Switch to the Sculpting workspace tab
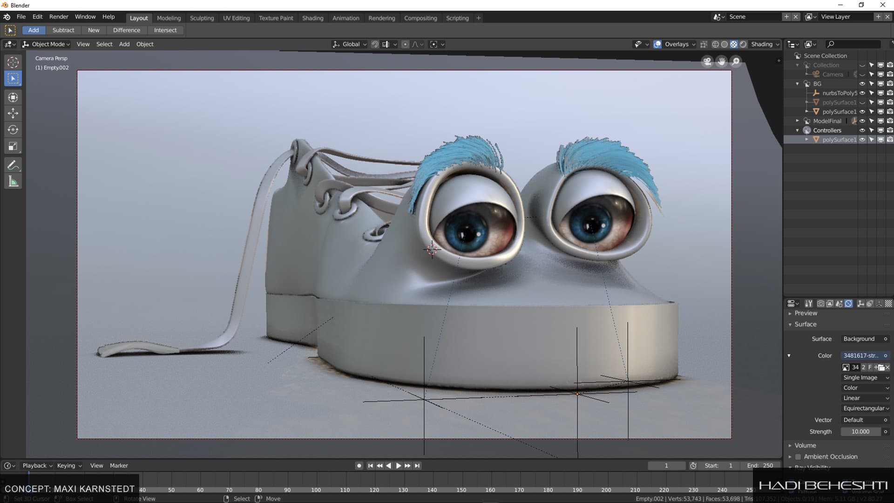This screenshot has width=894, height=503. 202,18
